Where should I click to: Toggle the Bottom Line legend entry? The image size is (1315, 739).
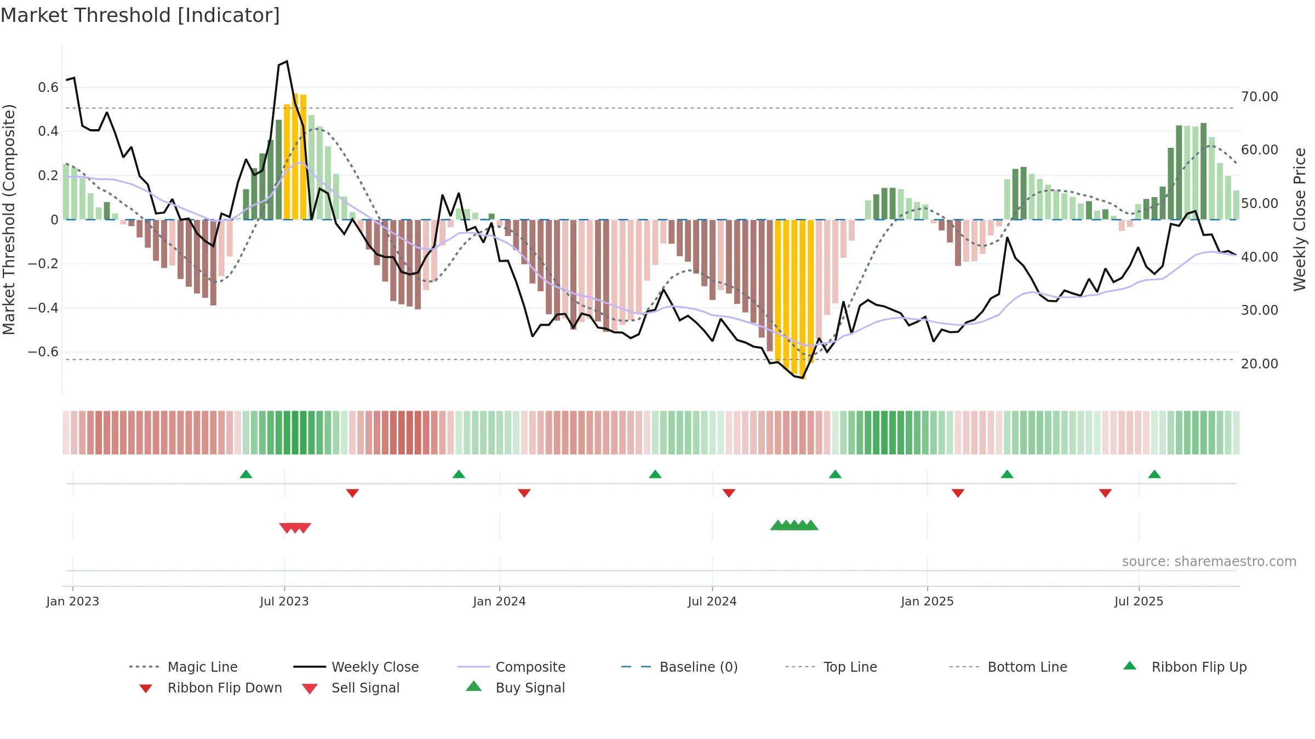(x=1008, y=667)
